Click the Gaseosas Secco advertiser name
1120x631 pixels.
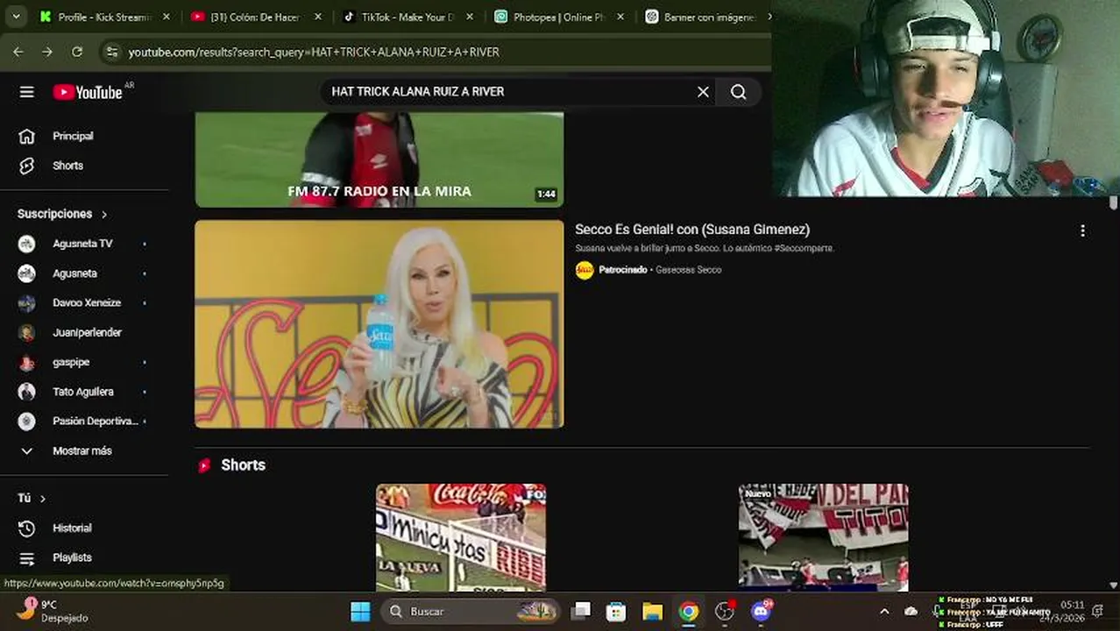coord(688,270)
